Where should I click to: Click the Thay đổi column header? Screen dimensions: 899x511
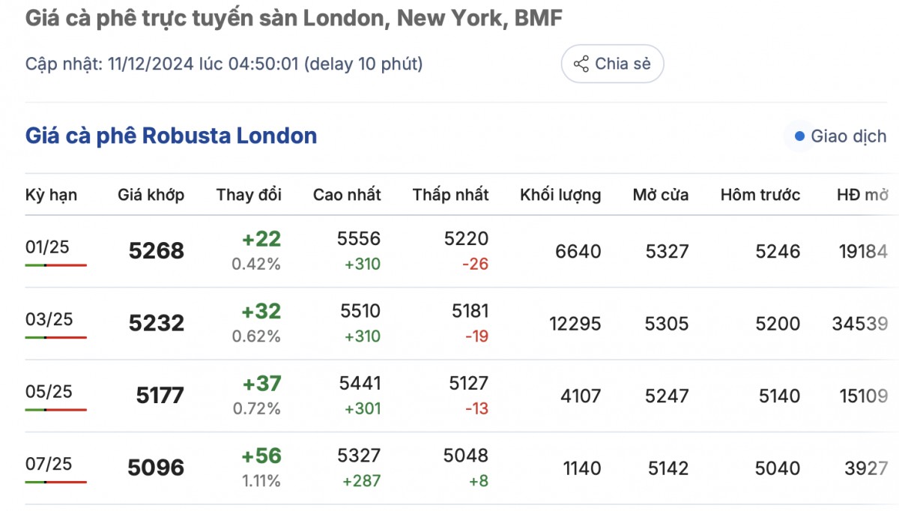249,195
